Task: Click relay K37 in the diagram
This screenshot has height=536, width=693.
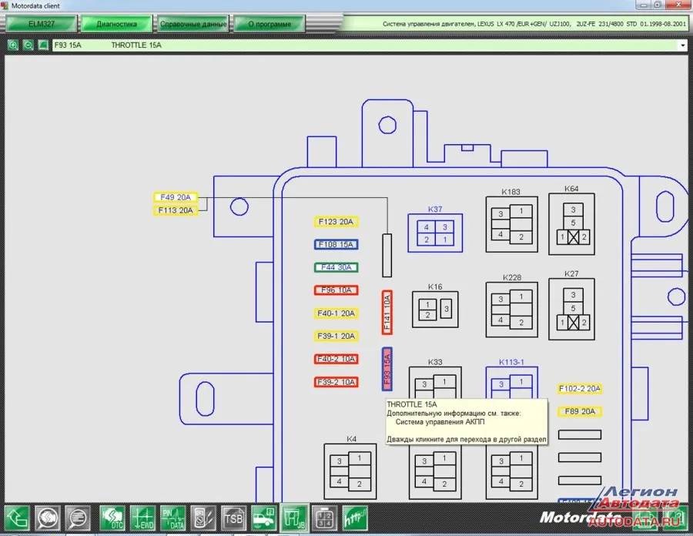Action: [435, 233]
